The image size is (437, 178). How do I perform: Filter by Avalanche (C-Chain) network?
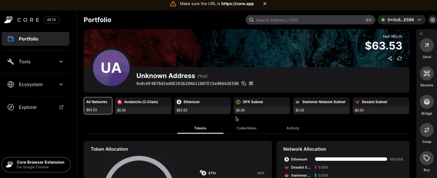click(143, 106)
